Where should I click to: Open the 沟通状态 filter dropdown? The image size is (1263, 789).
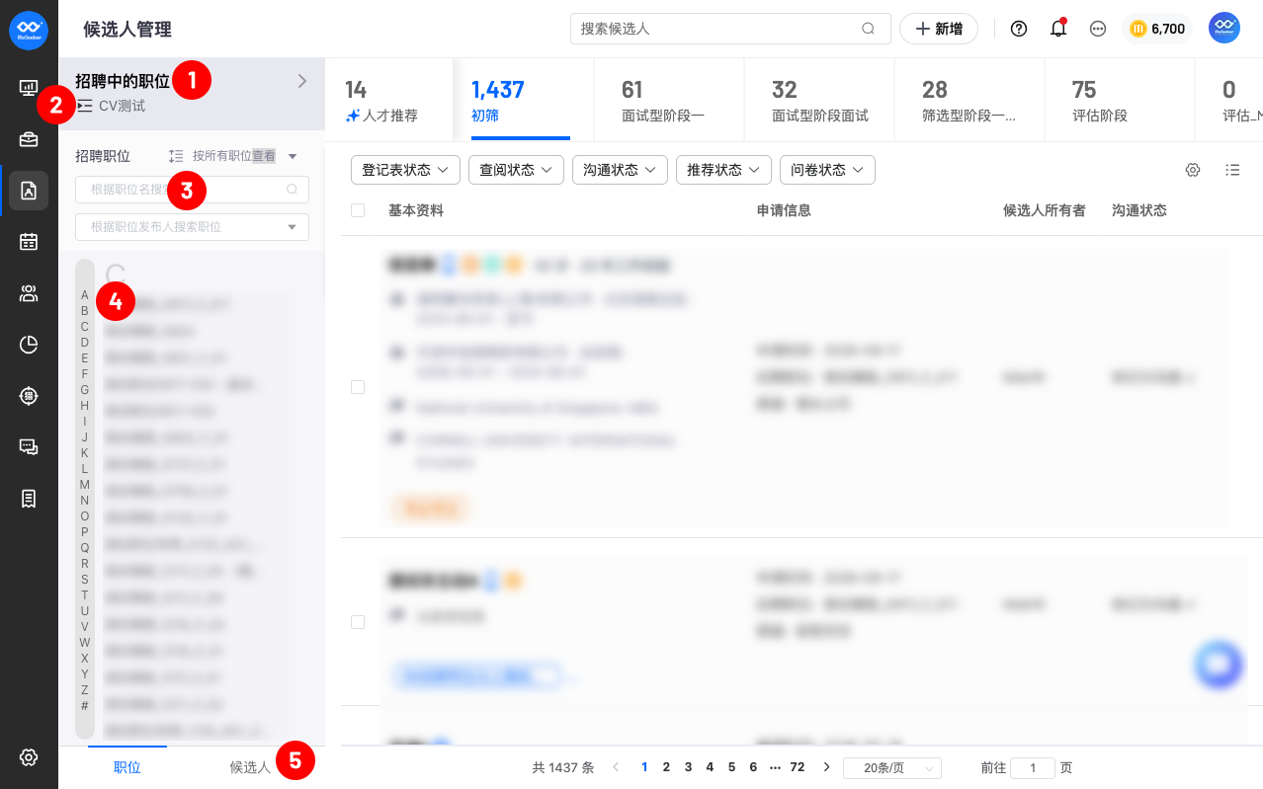pyautogui.click(x=620, y=170)
